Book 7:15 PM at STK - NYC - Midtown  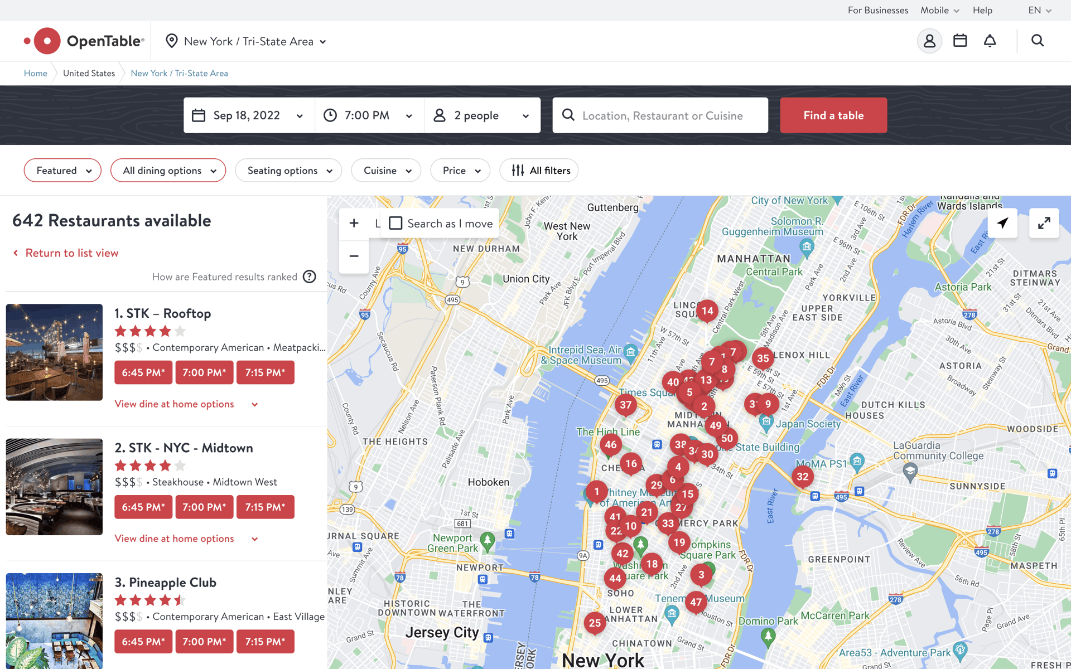(x=266, y=507)
